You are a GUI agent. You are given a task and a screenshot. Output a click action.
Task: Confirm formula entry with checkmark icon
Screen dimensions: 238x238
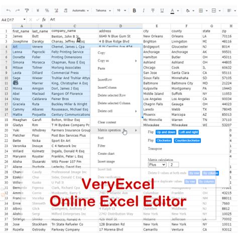point(38,20)
